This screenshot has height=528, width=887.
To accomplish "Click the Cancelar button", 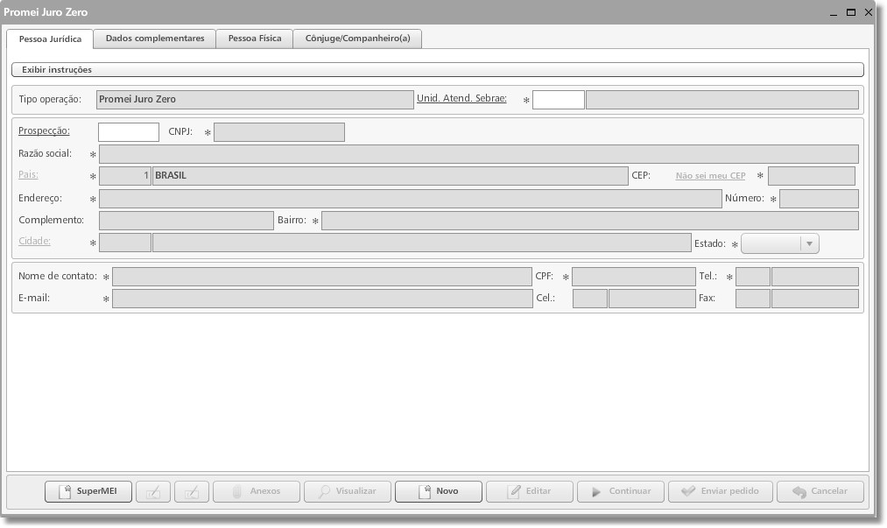I will [x=820, y=491].
